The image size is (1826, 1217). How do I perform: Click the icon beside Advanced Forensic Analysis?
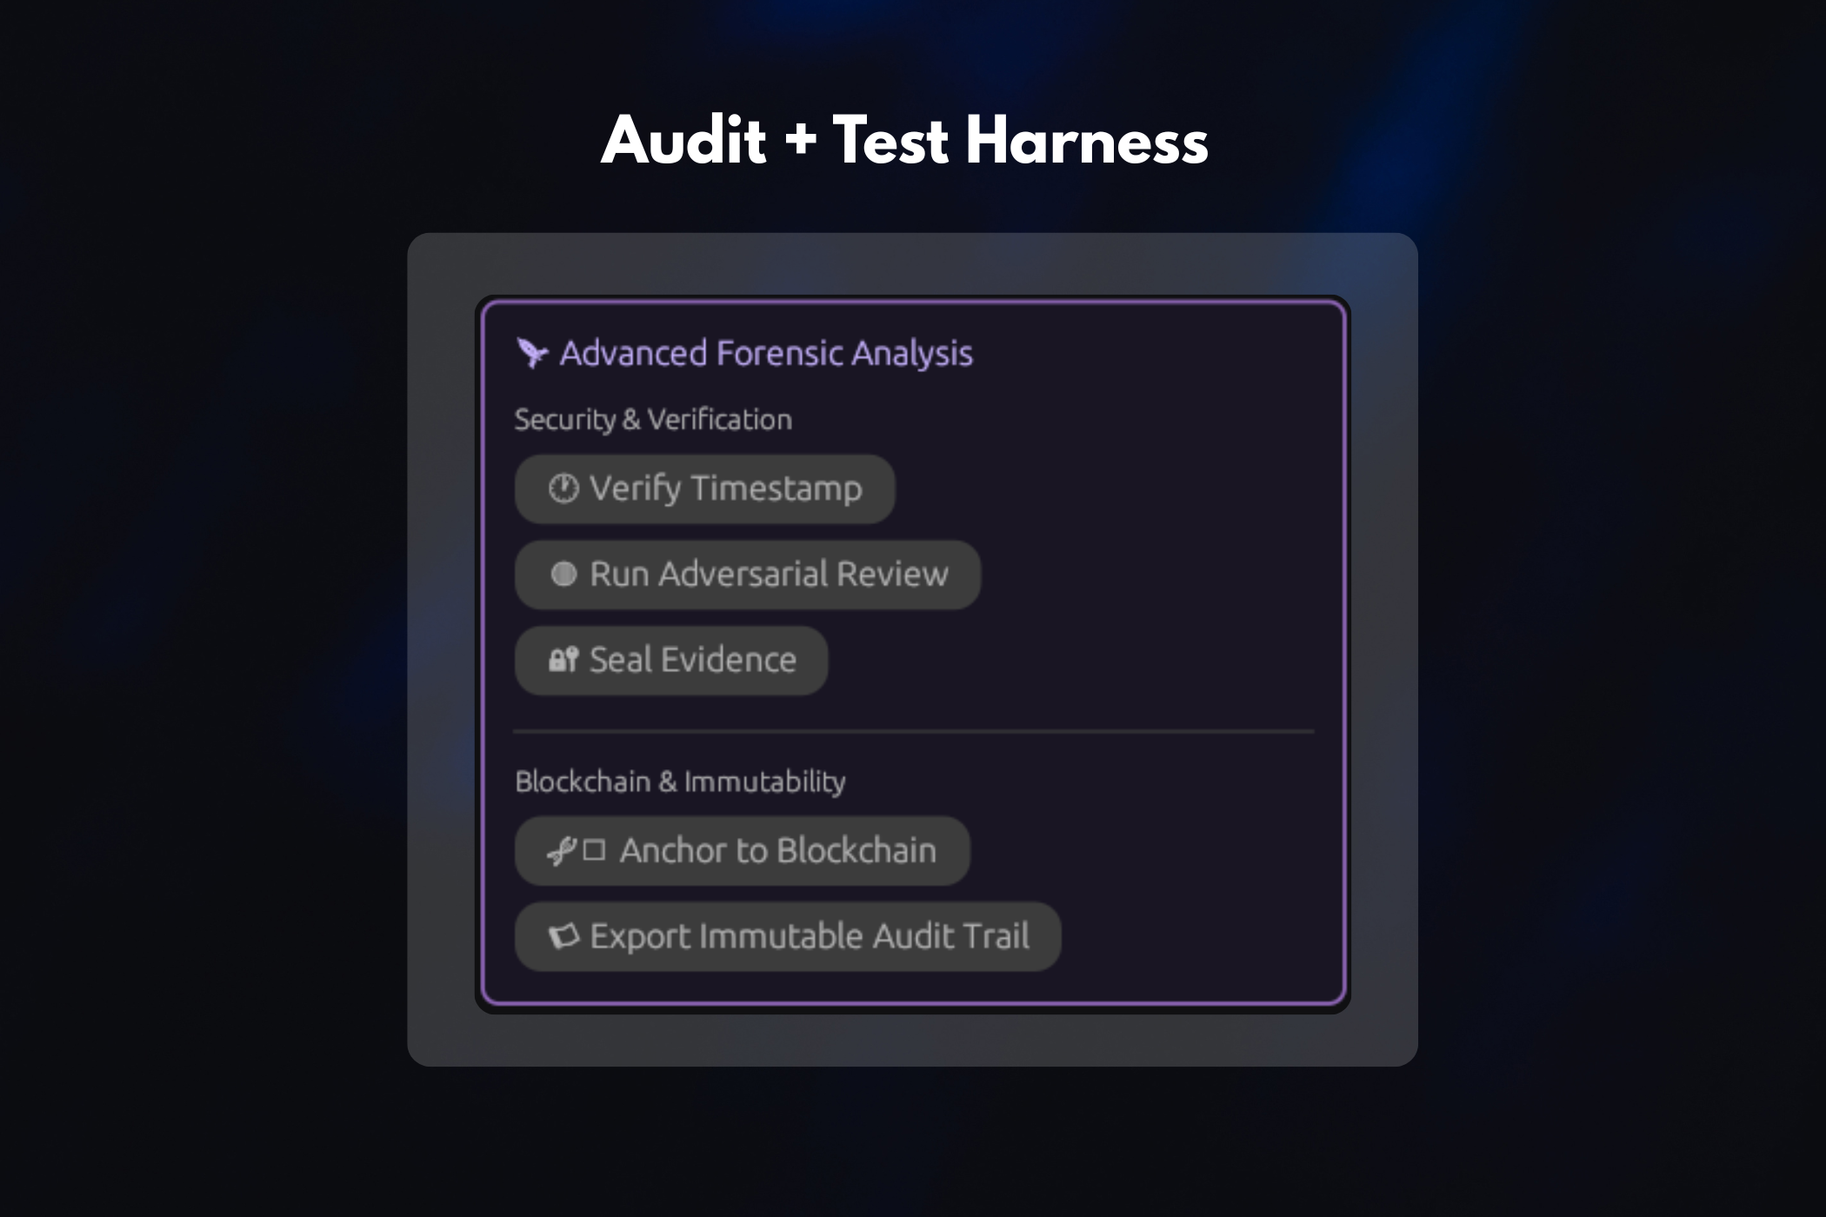tap(531, 353)
